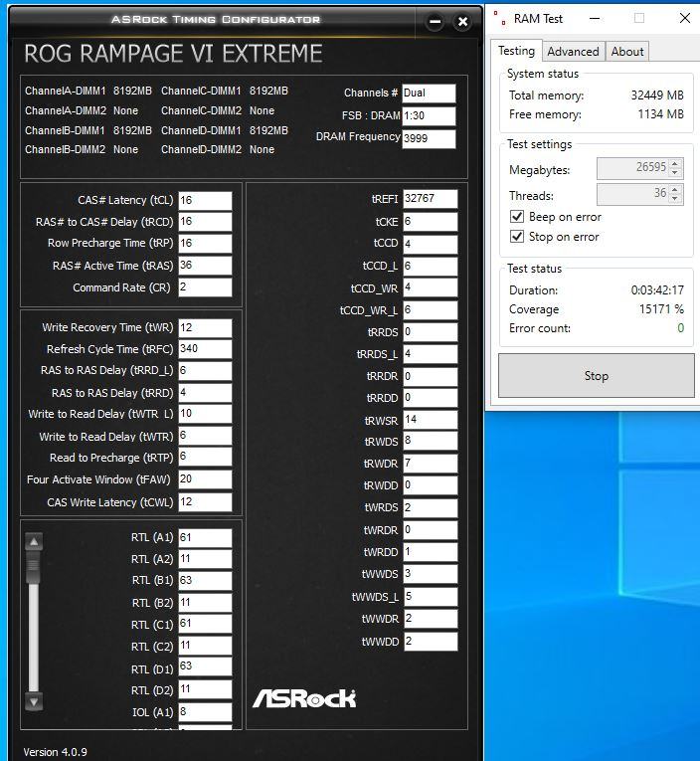Image resolution: width=700 pixels, height=761 pixels.
Task: Click the tCCD_WR value field
Action: [431, 287]
